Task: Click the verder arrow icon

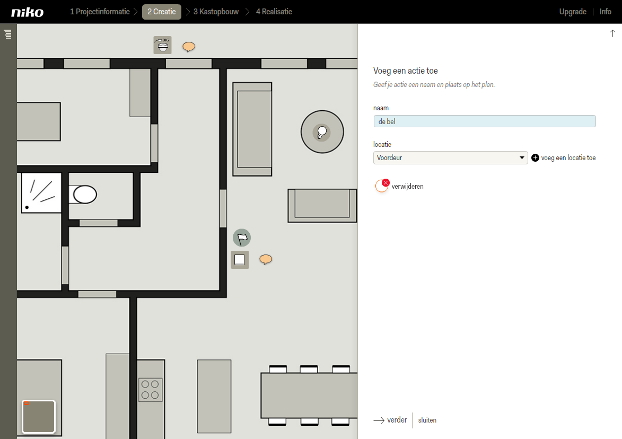Action: (x=379, y=420)
